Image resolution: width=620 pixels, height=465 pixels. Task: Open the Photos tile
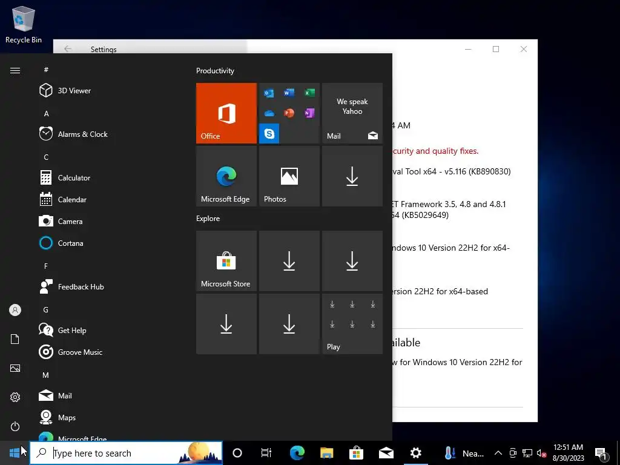[289, 176]
